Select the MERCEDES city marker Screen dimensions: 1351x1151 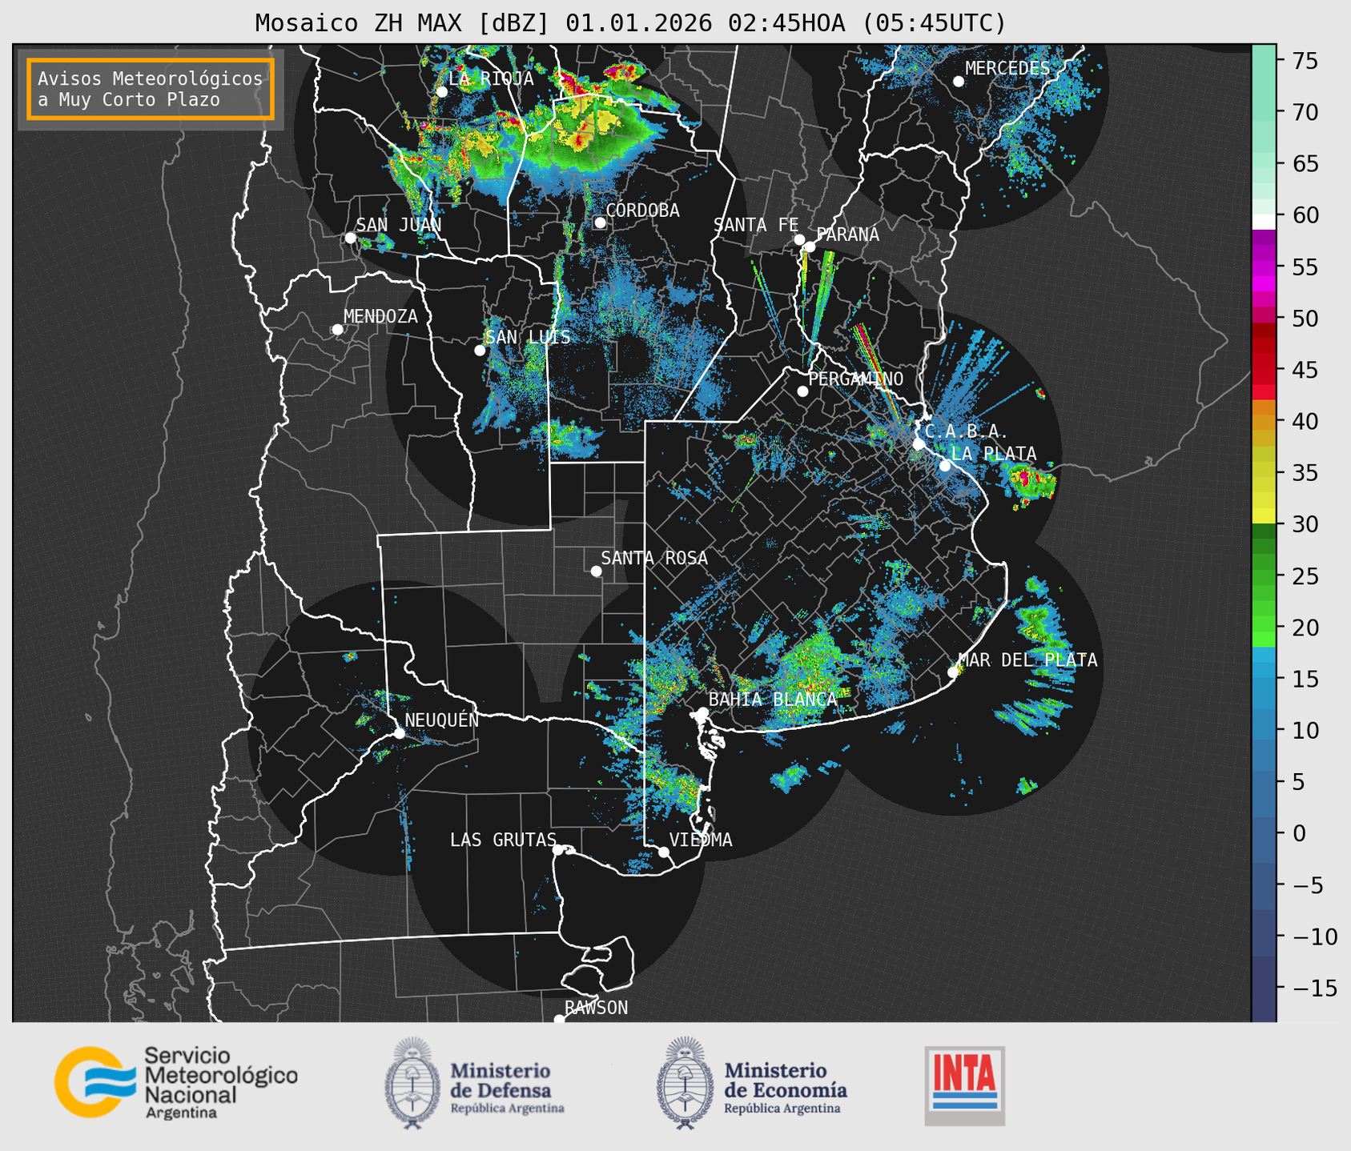pyautogui.click(x=958, y=82)
